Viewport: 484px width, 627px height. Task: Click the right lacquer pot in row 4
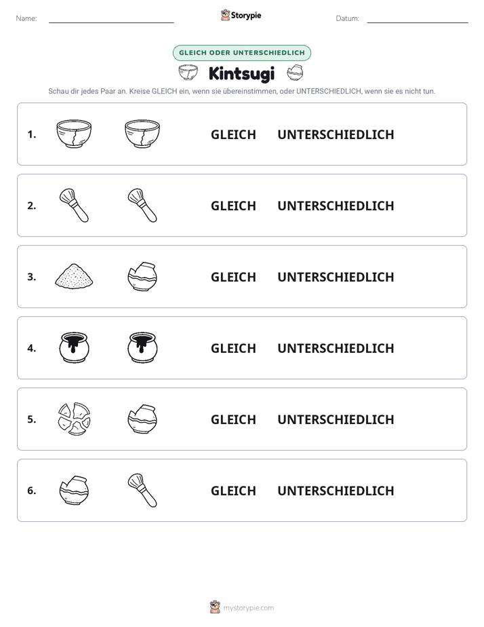coord(142,347)
